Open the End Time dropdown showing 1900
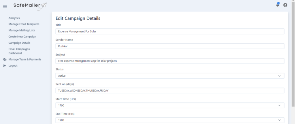This screenshot has width=295, height=124. [170, 120]
